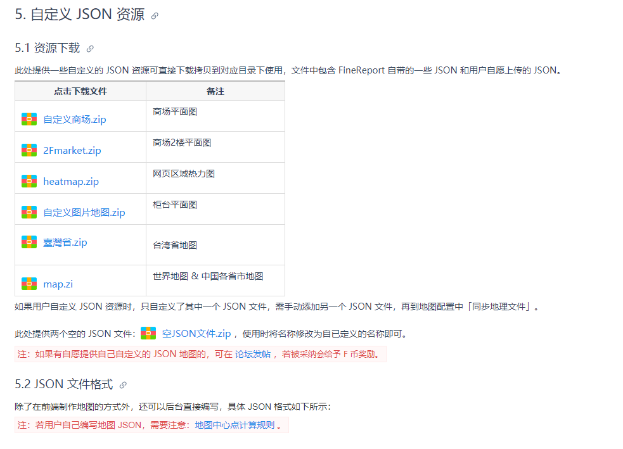Click the 5.1 资源下载 heading
Screen dimensions: 623x449
48,48
